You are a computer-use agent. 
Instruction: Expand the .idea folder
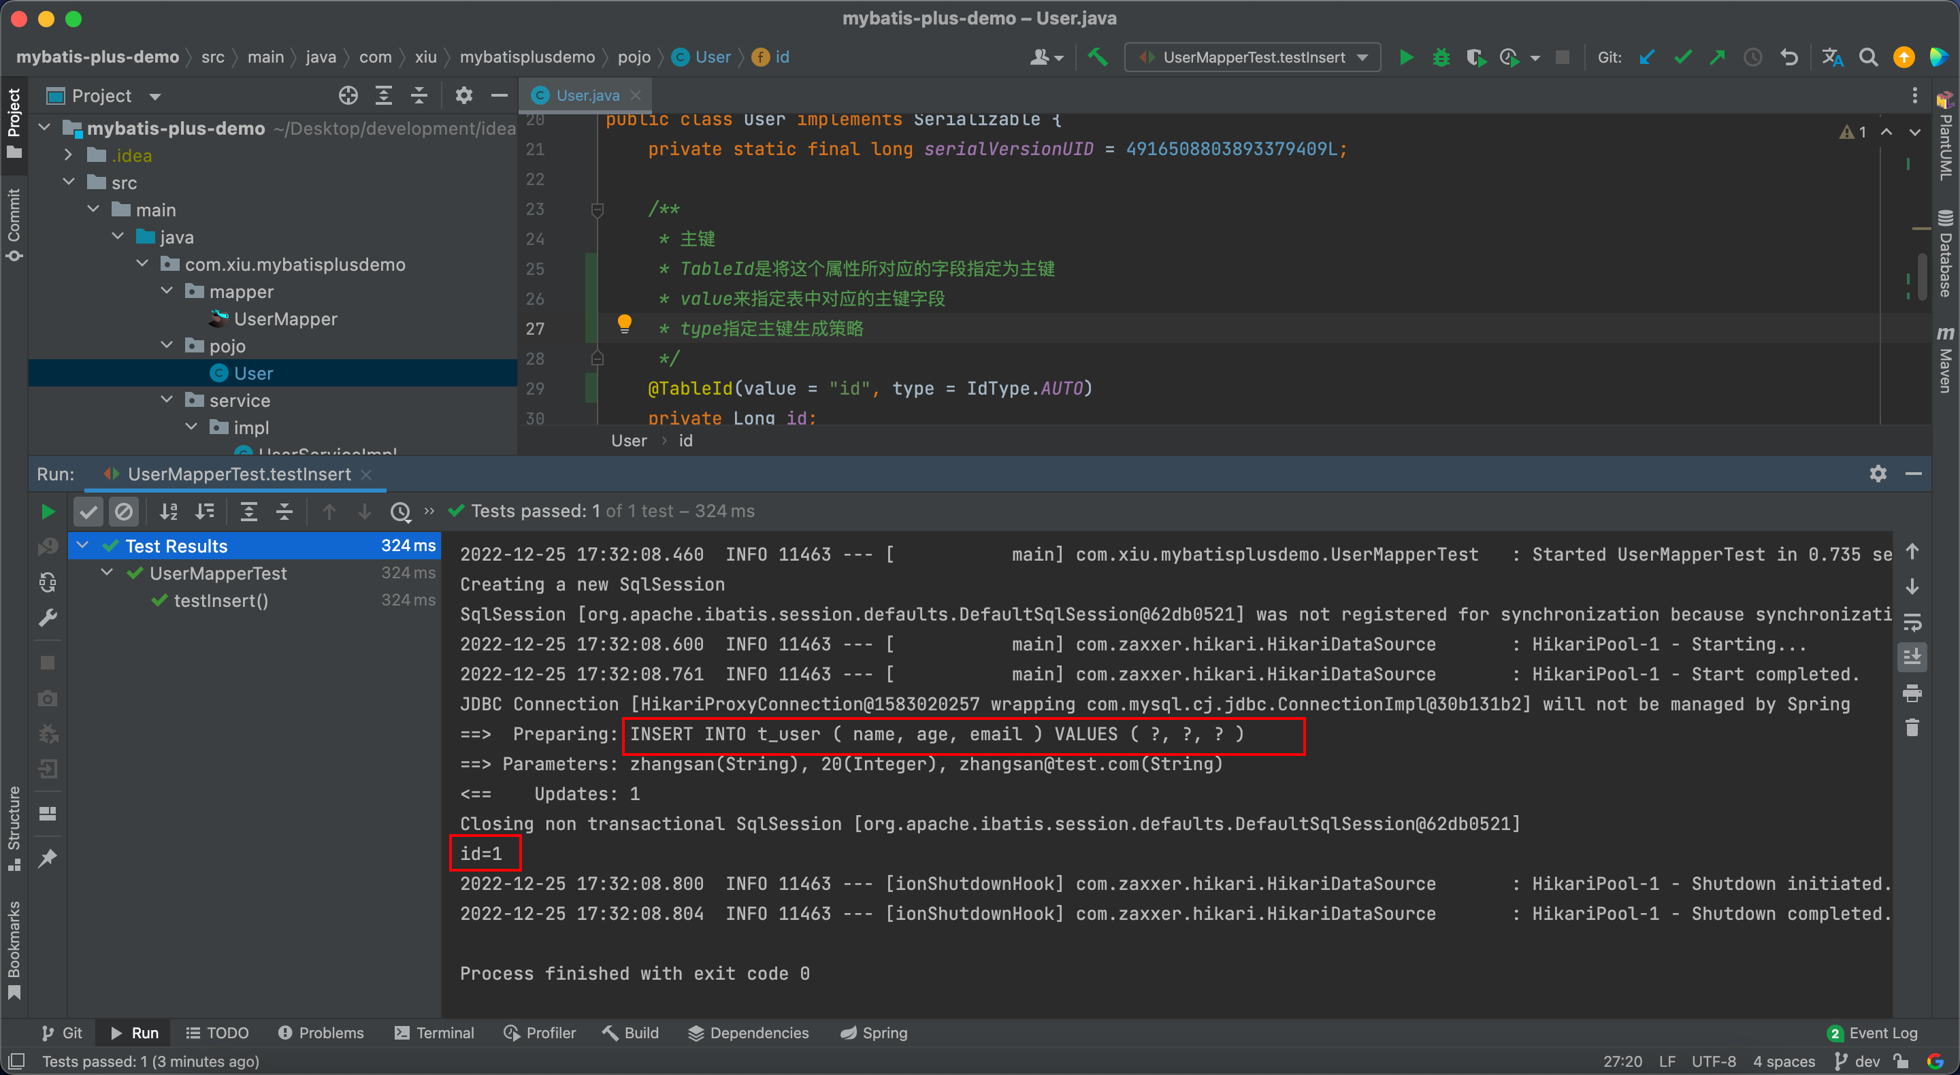coord(68,155)
